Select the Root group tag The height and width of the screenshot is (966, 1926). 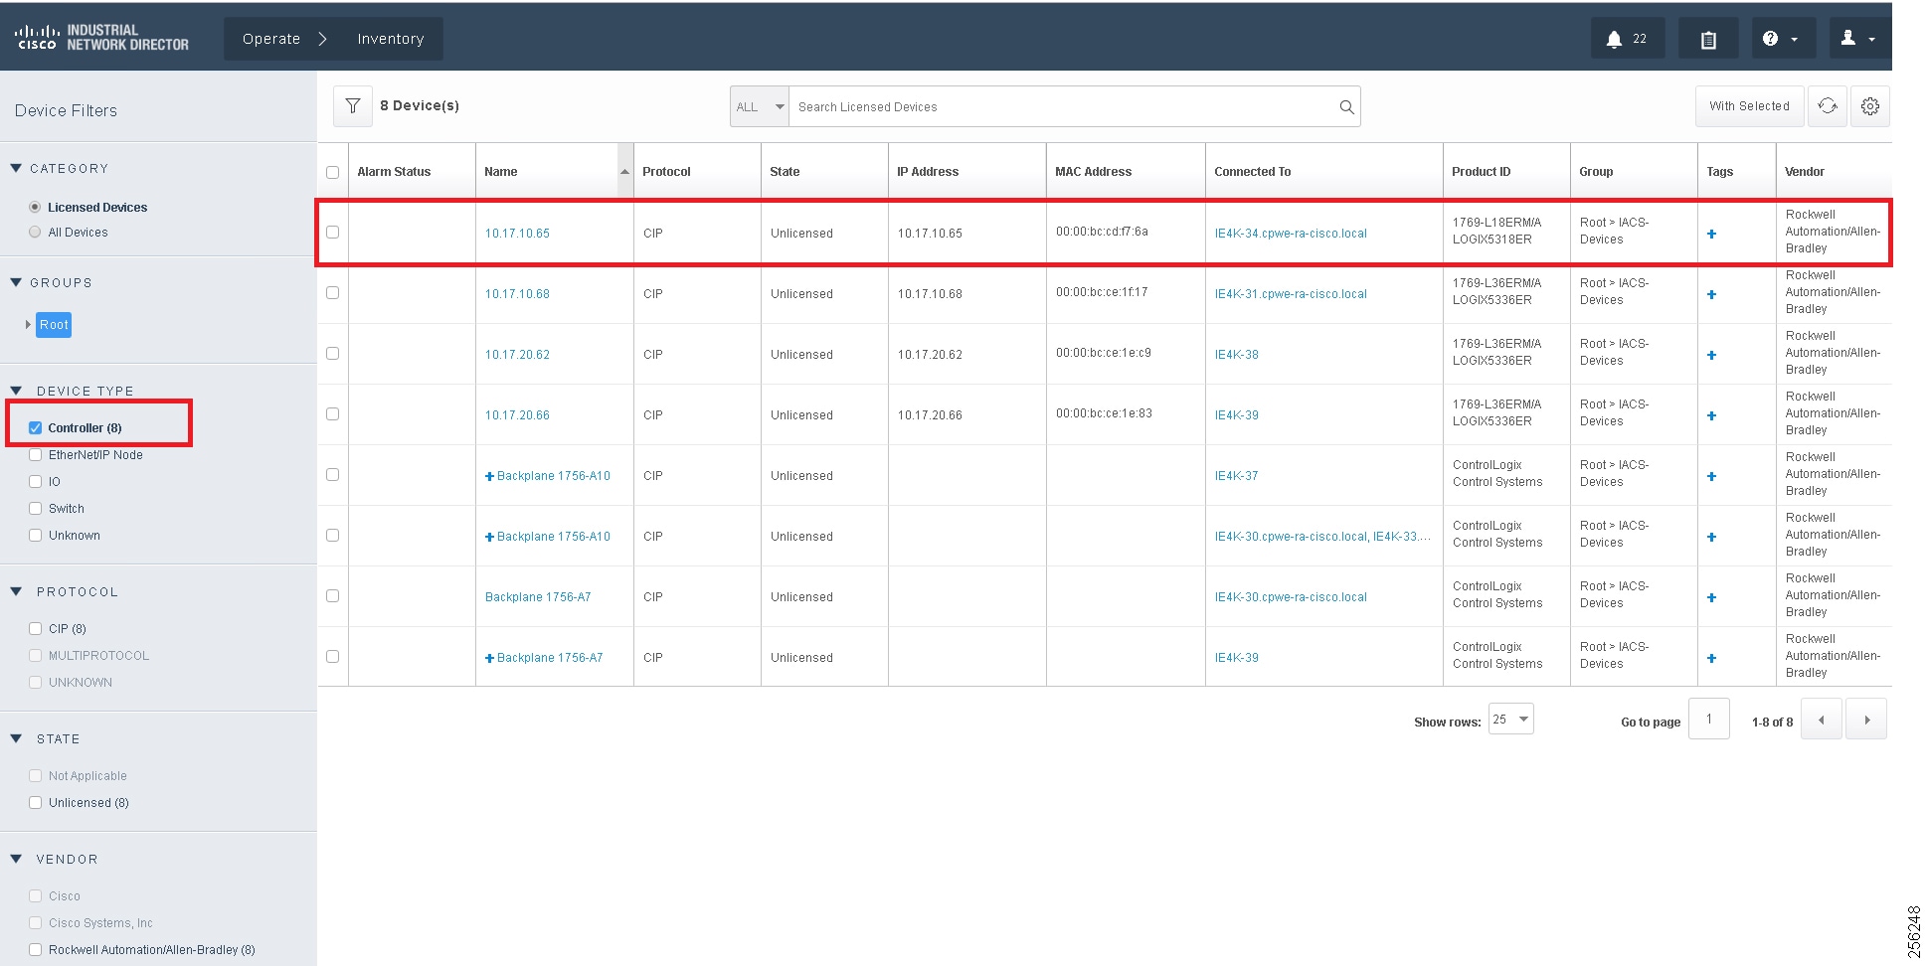pos(54,325)
